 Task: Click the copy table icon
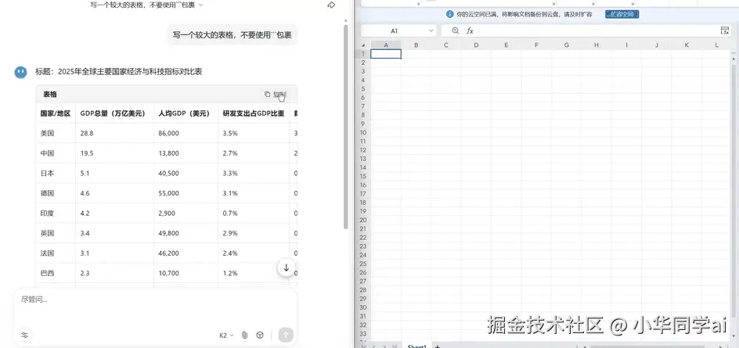click(x=267, y=94)
